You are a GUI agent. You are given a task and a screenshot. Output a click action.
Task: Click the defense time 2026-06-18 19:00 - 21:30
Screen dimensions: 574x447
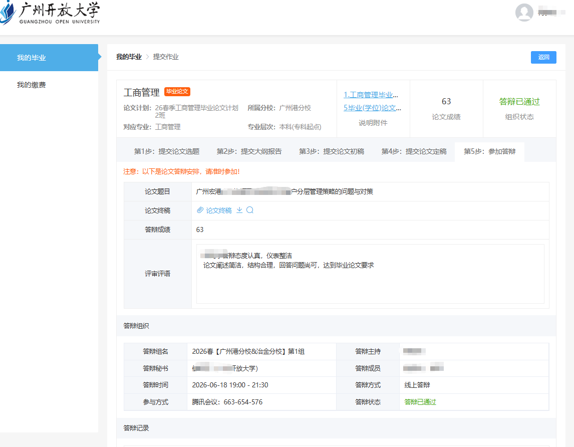click(230, 385)
